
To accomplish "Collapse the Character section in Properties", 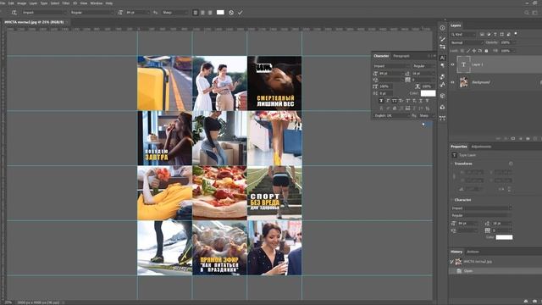I will pos(452,200).
